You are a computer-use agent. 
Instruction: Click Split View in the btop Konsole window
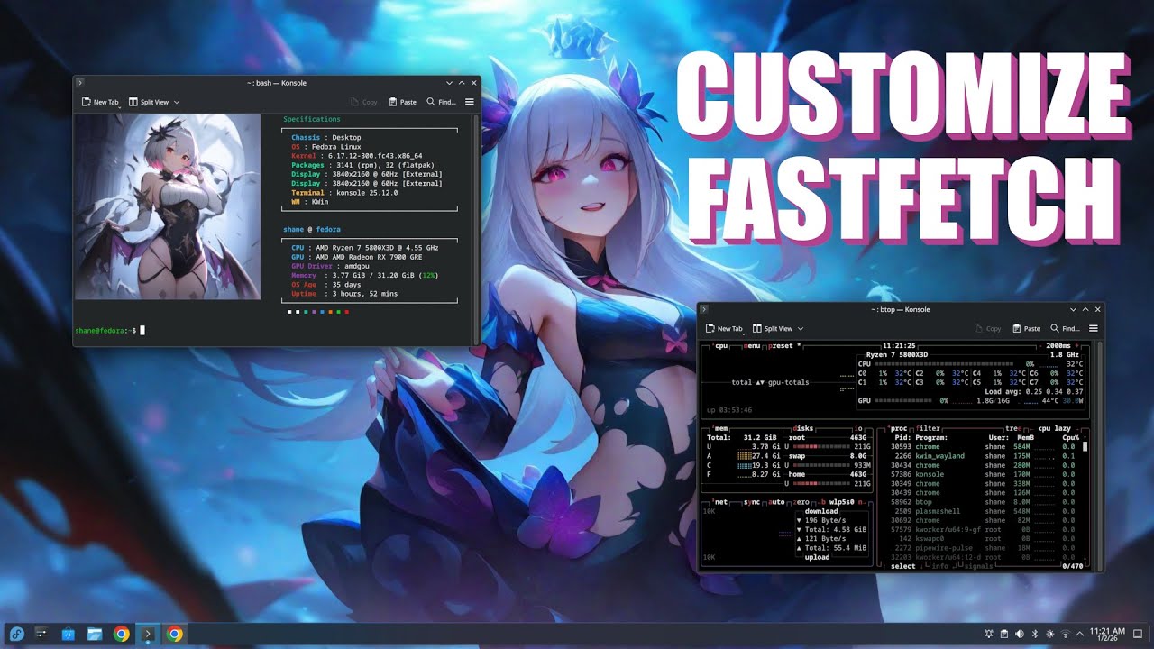(x=772, y=329)
